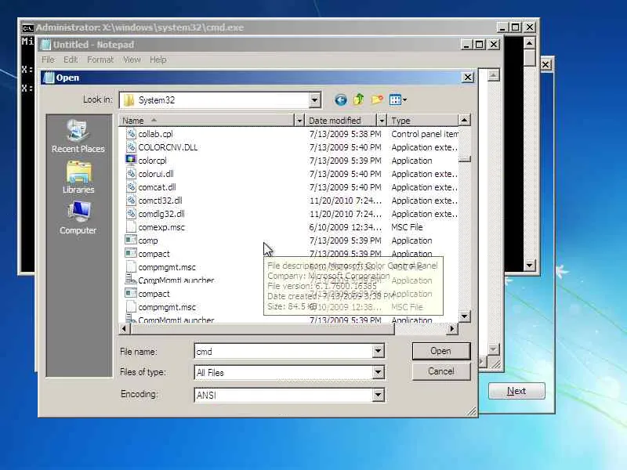Click the file list horizontal scrollbar thumb
The width and height of the screenshot is (627, 470).
point(263,329)
